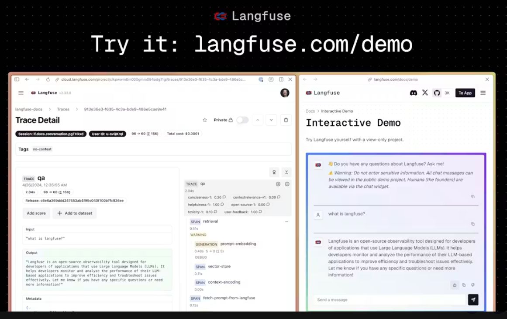Click the Metadata section header
This screenshot has height=319, width=507.
click(34, 298)
